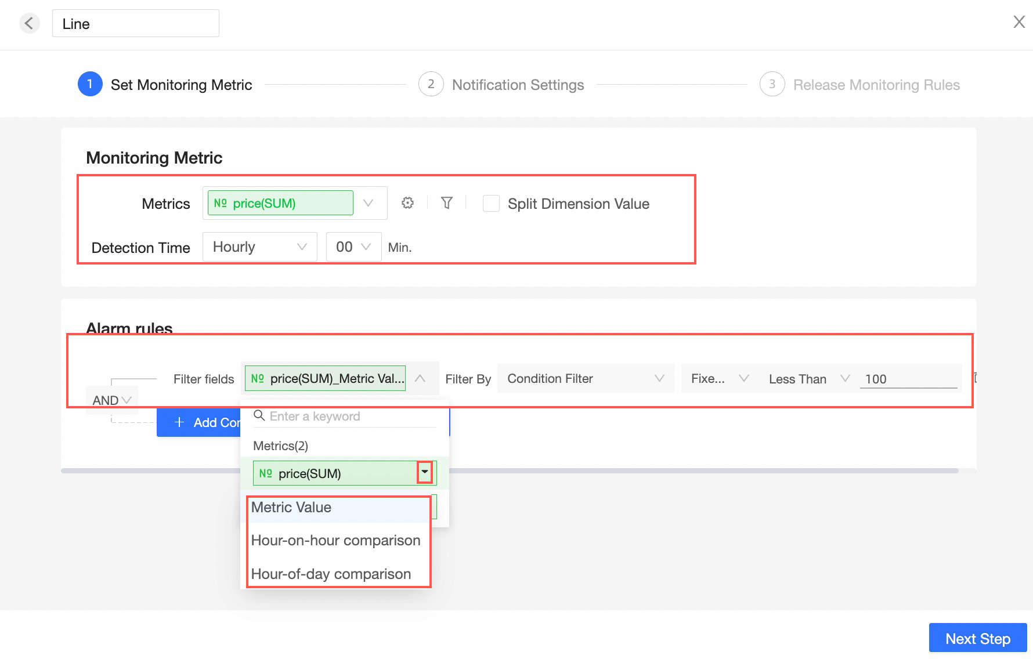Screen dimensions: 1033x659
Task: Close the dialog with the X icon
Action: (1018, 22)
